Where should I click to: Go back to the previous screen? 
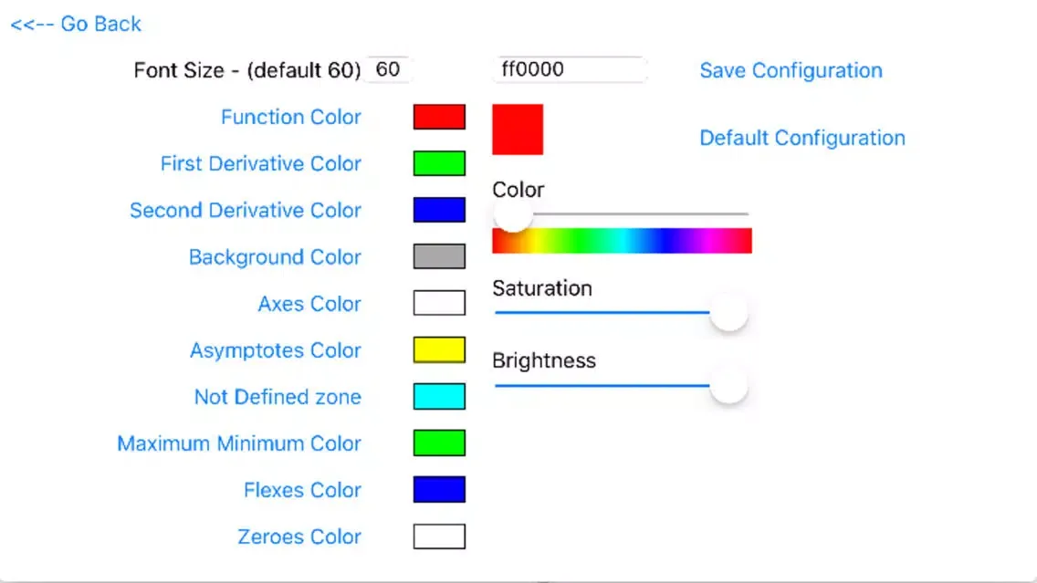pyautogui.click(x=76, y=25)
